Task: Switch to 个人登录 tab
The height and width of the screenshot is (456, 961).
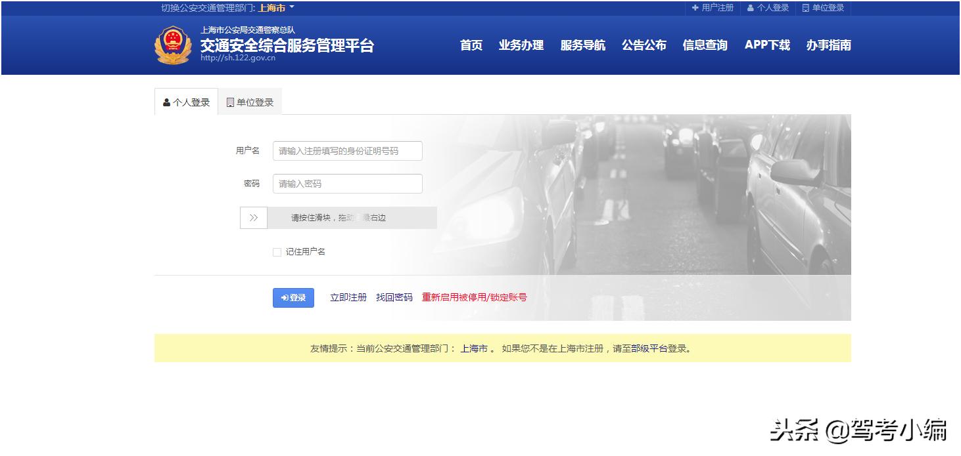Action: click(x=186, y=102)
